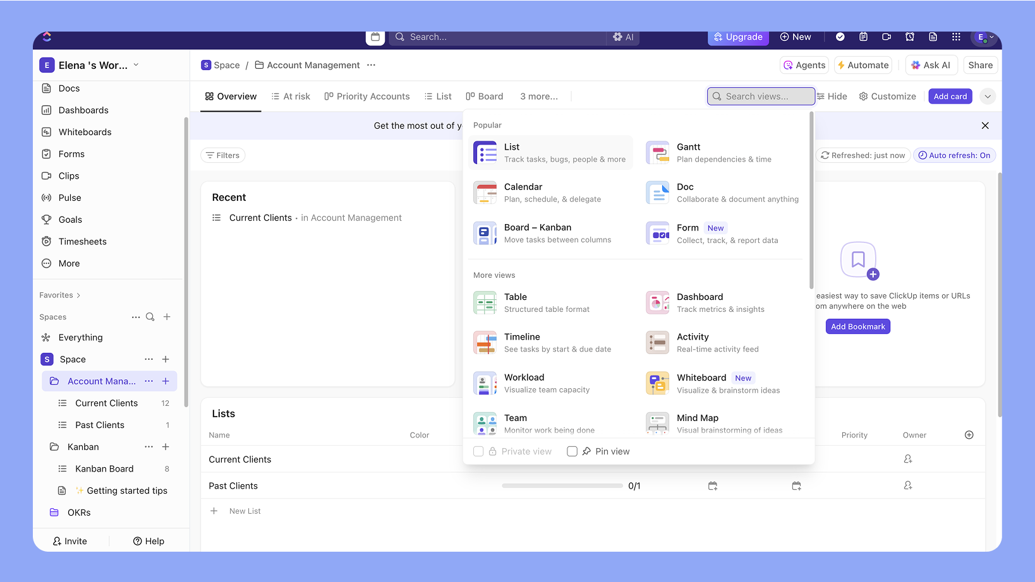Viewport: 1035px width, 582px height.
Task: Open Account Management breadcrumb ellipsis
Action: 372,65
